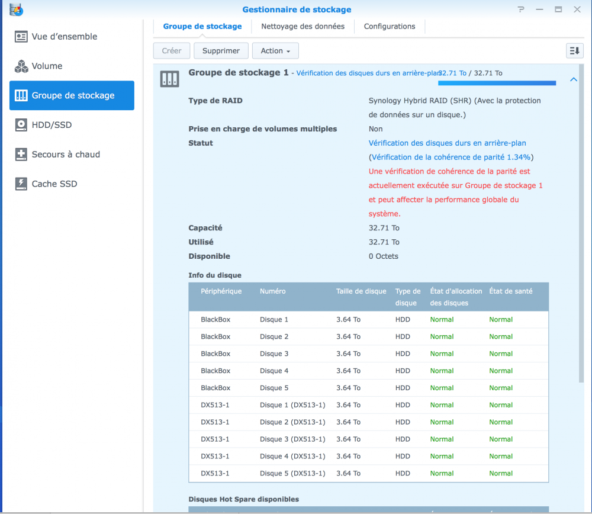Switch to Nettoyage des données tab
592x514 pixels.
(303, 27)
